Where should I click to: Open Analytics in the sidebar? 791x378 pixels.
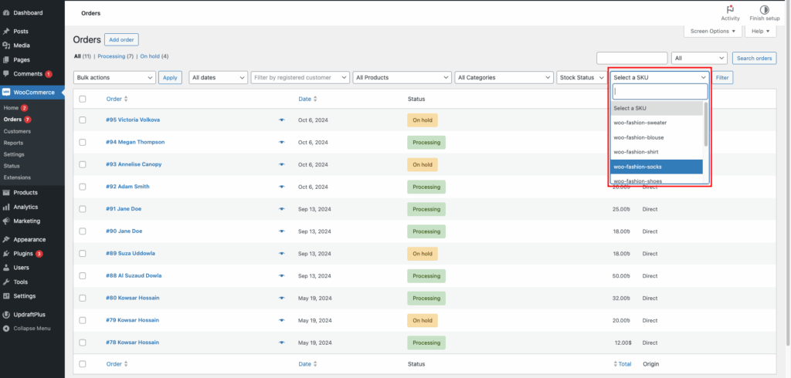point(25,207)
